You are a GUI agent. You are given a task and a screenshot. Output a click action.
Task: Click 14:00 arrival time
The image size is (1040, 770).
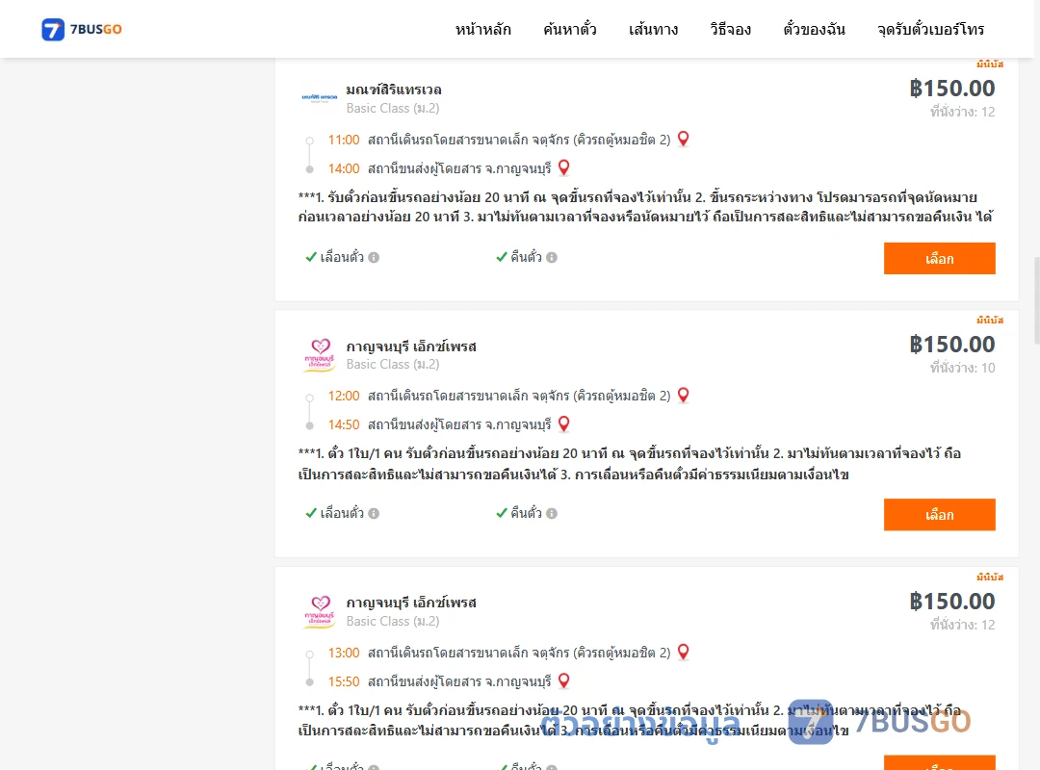coord(344,168)
